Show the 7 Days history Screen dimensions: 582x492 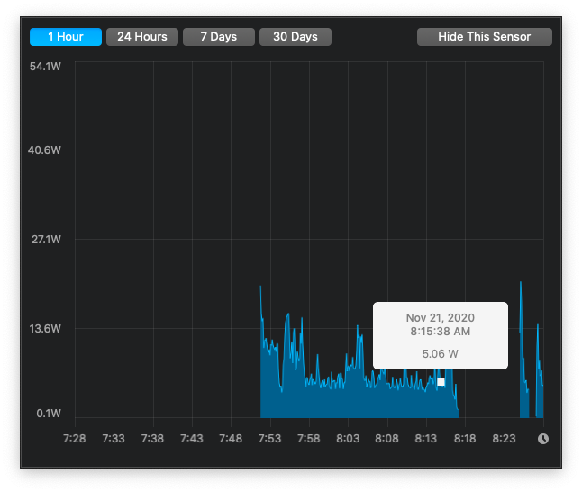219,37
